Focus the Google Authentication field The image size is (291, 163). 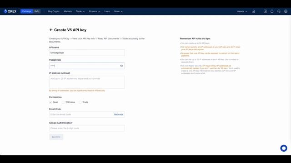pos(87,128)
